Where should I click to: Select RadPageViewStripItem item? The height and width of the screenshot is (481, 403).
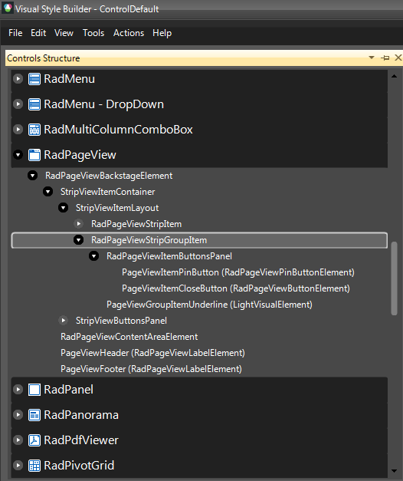pos(136,224)
